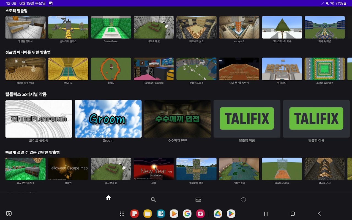Screen dimensions: 352x220
Task: Open the circle profile tab icon
Action: [243, 200]
